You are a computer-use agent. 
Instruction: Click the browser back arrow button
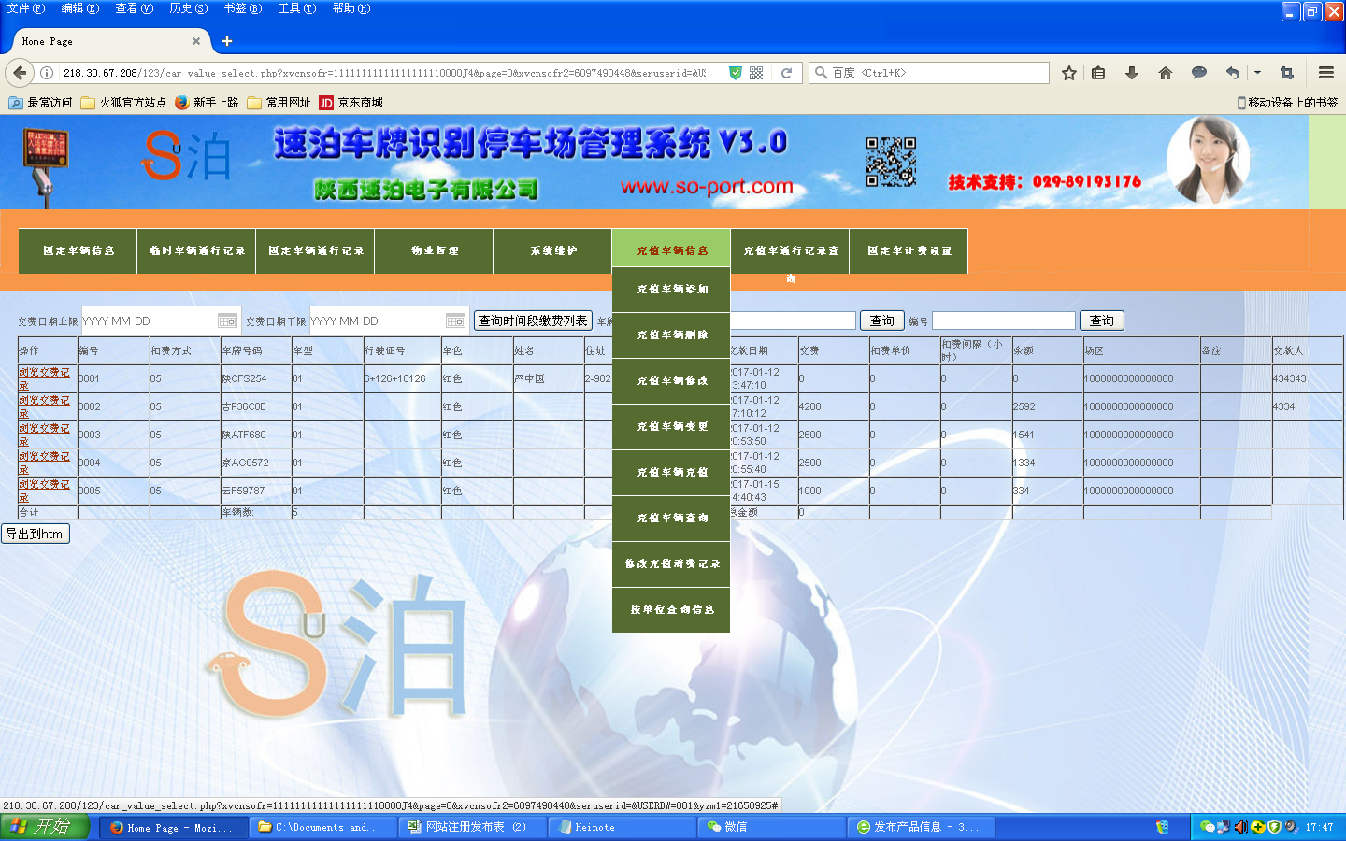(x=20, y=73)
